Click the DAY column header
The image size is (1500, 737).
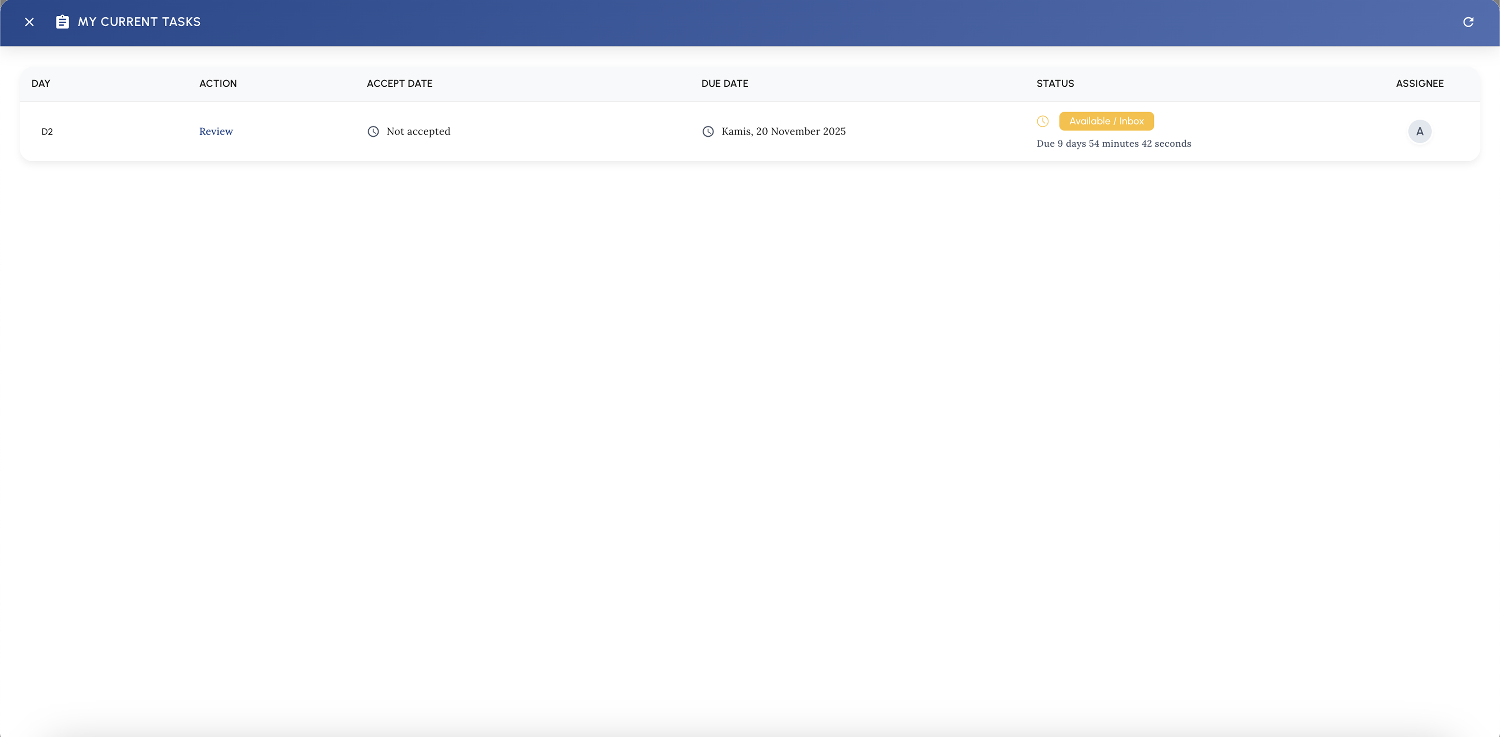[x=41, y=84]
